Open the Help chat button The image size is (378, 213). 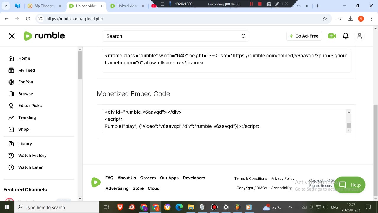click(350, 185)
